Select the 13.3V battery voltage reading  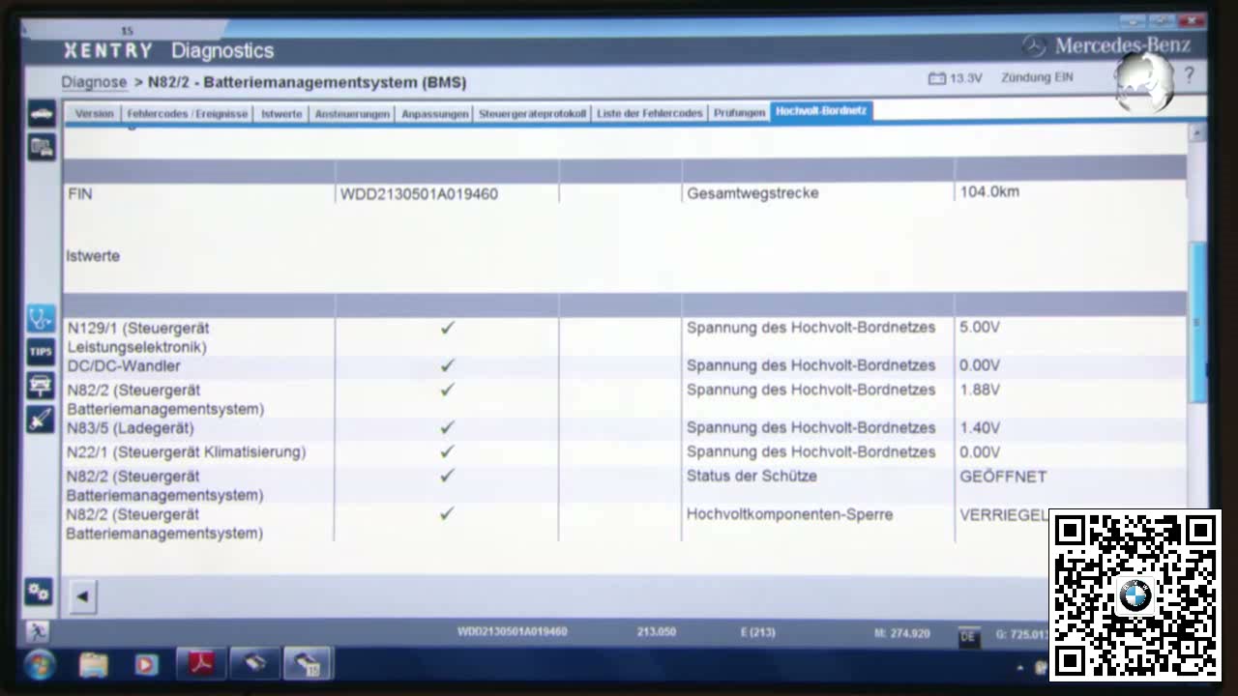965,78
